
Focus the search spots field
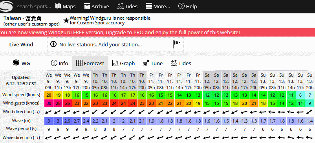tap(34, 6)
